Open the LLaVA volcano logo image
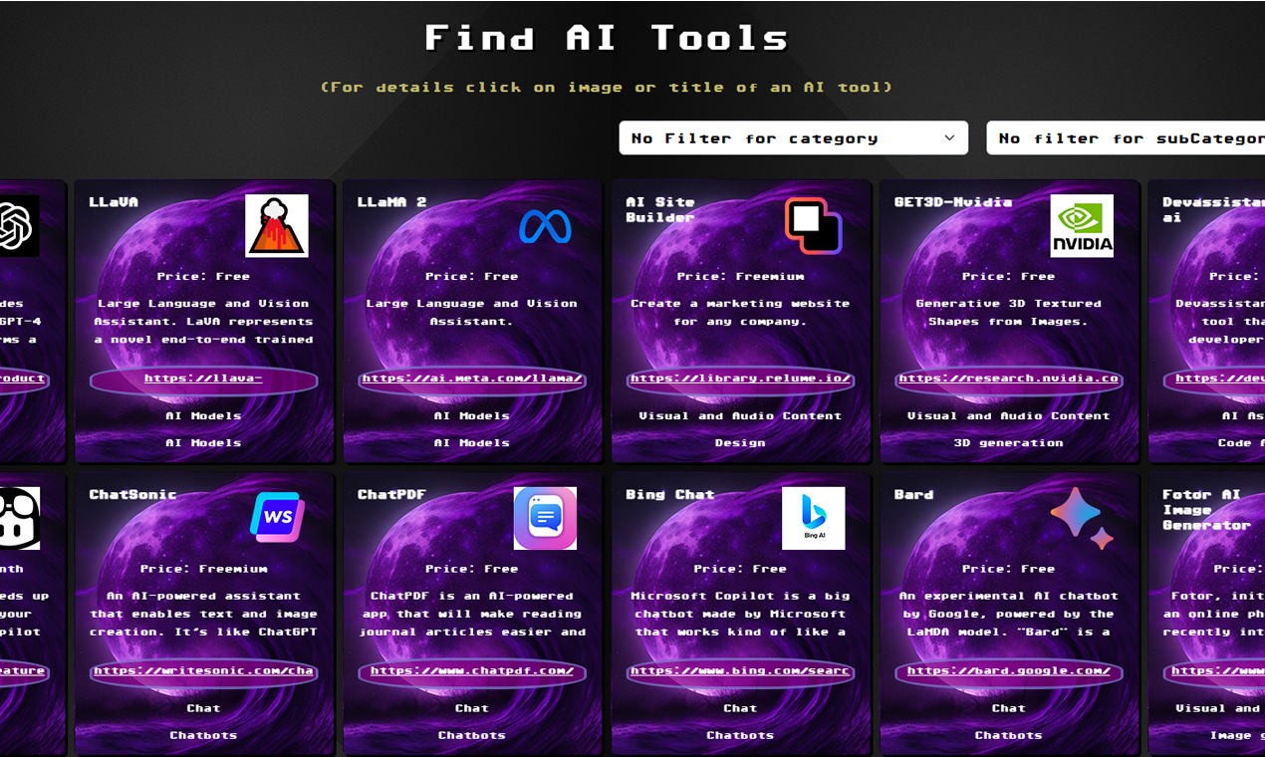 (x=277, y=226)
